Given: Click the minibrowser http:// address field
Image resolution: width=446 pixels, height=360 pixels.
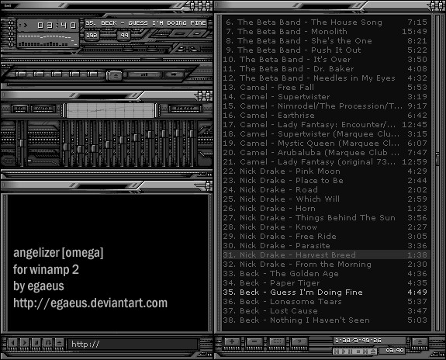Looking at the screenshot, I should pyautogui.click(x=133, y=344).
